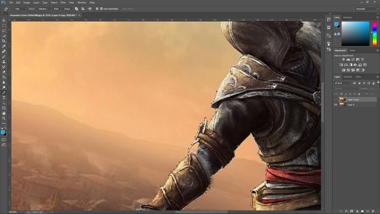Image resolution: width=380 pixels, height=214 pixels.
Task: Open the Adjustments panel menu
Action: [378, 51]
